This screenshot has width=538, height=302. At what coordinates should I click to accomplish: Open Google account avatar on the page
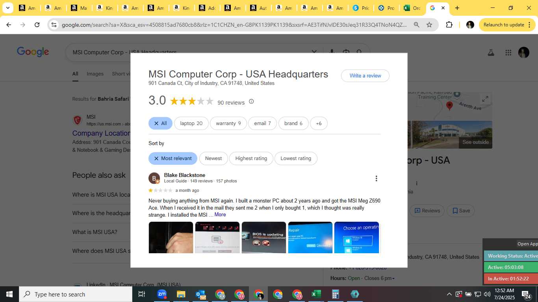(523, 52)
